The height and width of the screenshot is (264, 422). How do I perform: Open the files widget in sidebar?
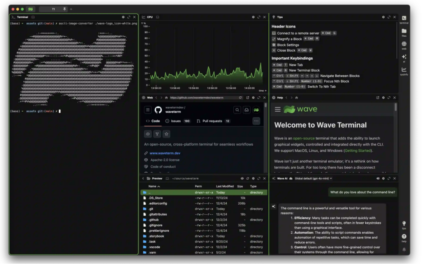tap(404, 32)
